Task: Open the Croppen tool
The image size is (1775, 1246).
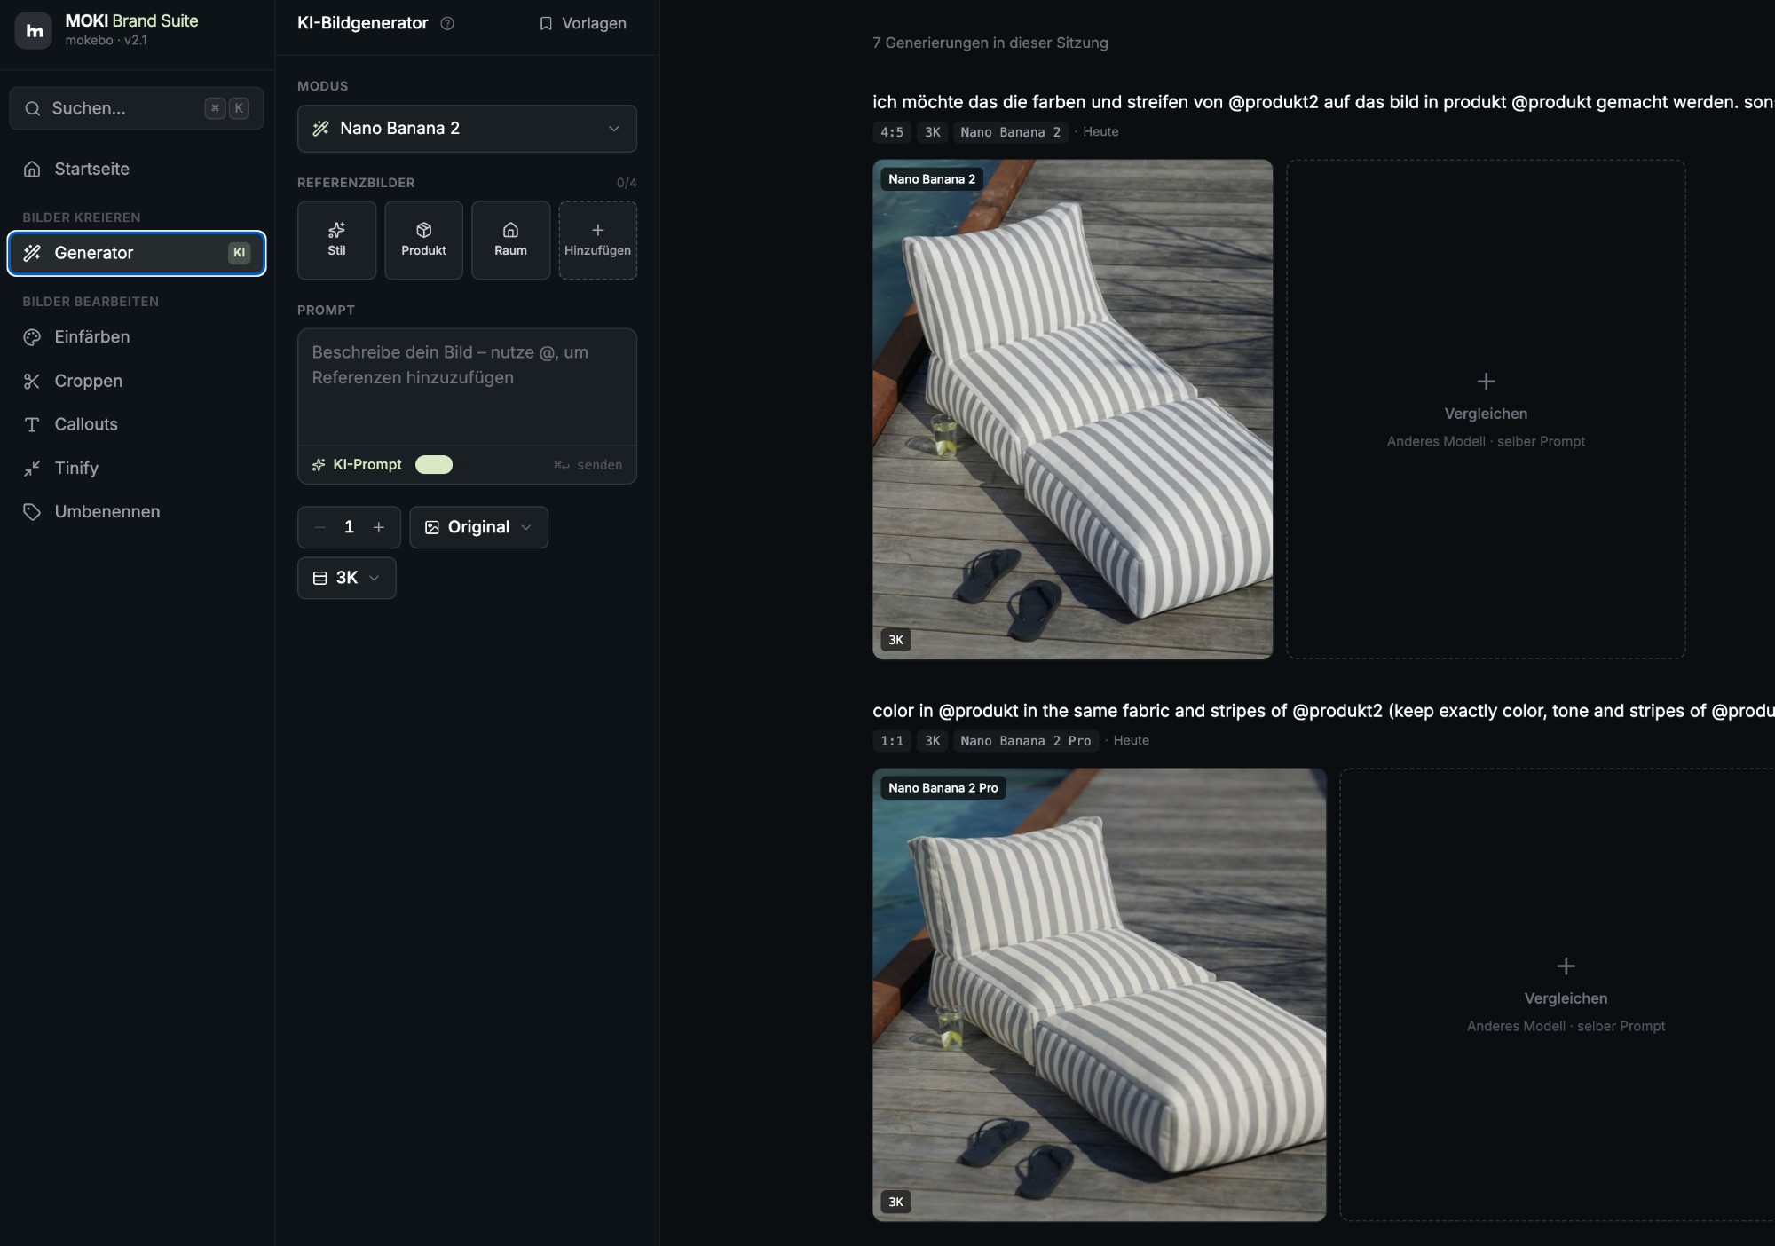Action: 137,381
